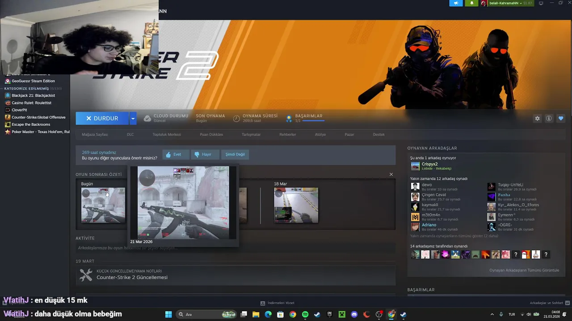Screen dimensions: 572x321
Task: Click the Şimdi Değil button
Action: (235, 155)
